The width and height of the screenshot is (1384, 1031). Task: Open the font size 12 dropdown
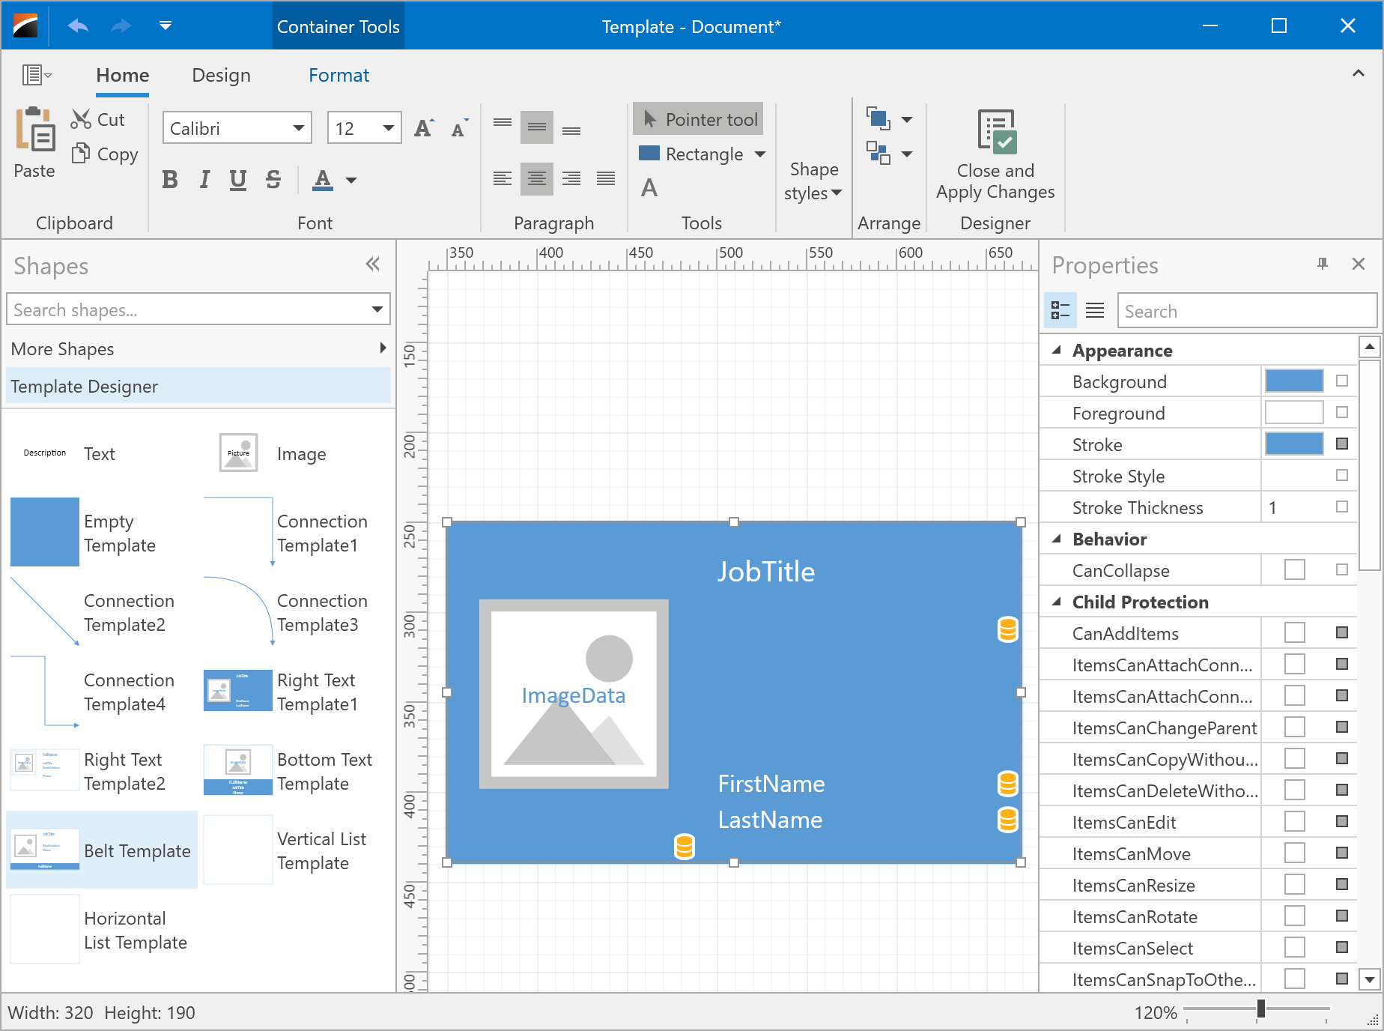[x=388, y=128]
